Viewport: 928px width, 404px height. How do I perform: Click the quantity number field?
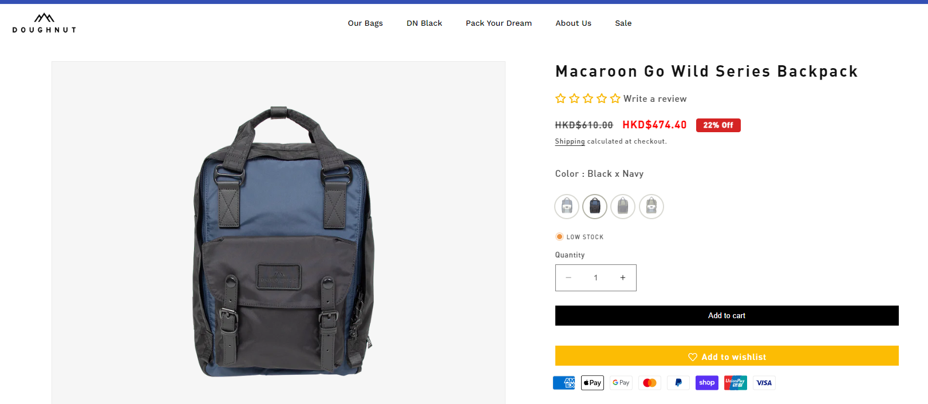click(596, 278)
